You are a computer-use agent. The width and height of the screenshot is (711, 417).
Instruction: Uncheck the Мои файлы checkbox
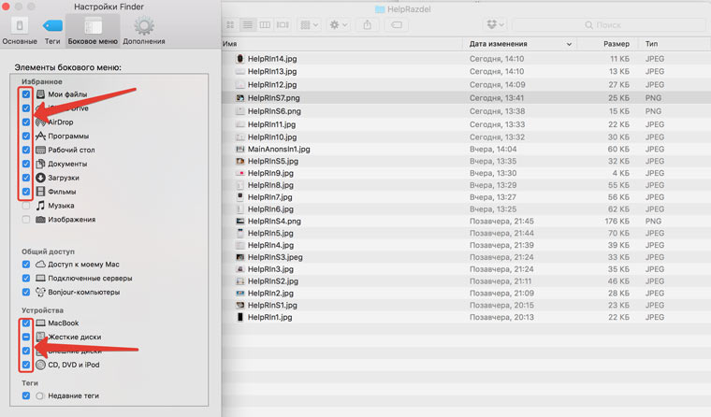pos(26,94)
